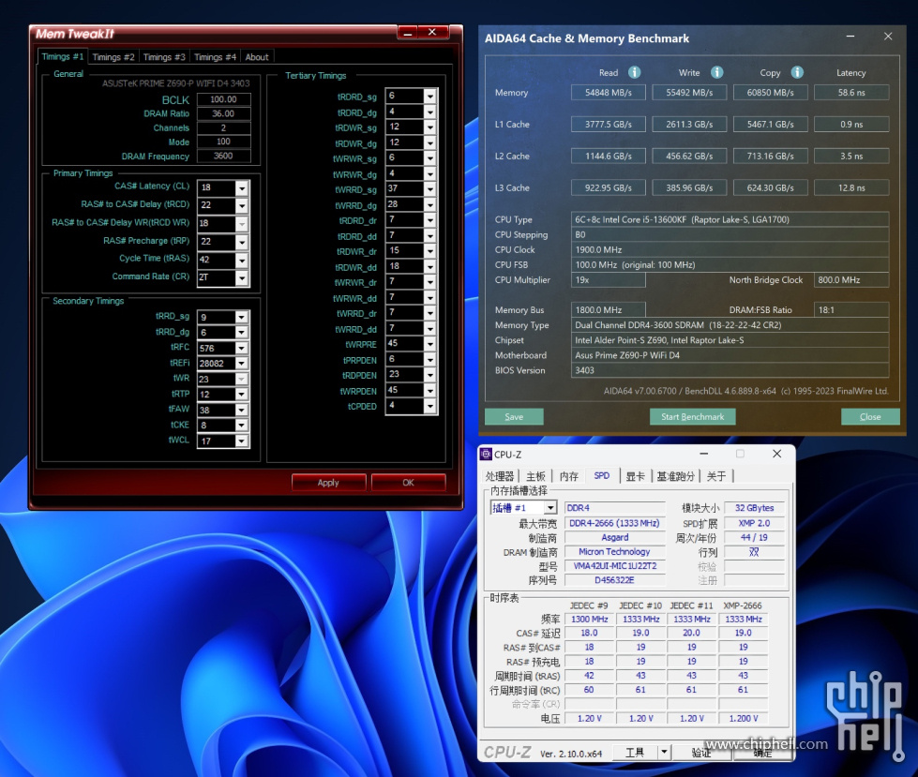Image resolution: width=918 pixels, height=777 pixels.
Task: Click the BCLK value field
Action: 224,99
